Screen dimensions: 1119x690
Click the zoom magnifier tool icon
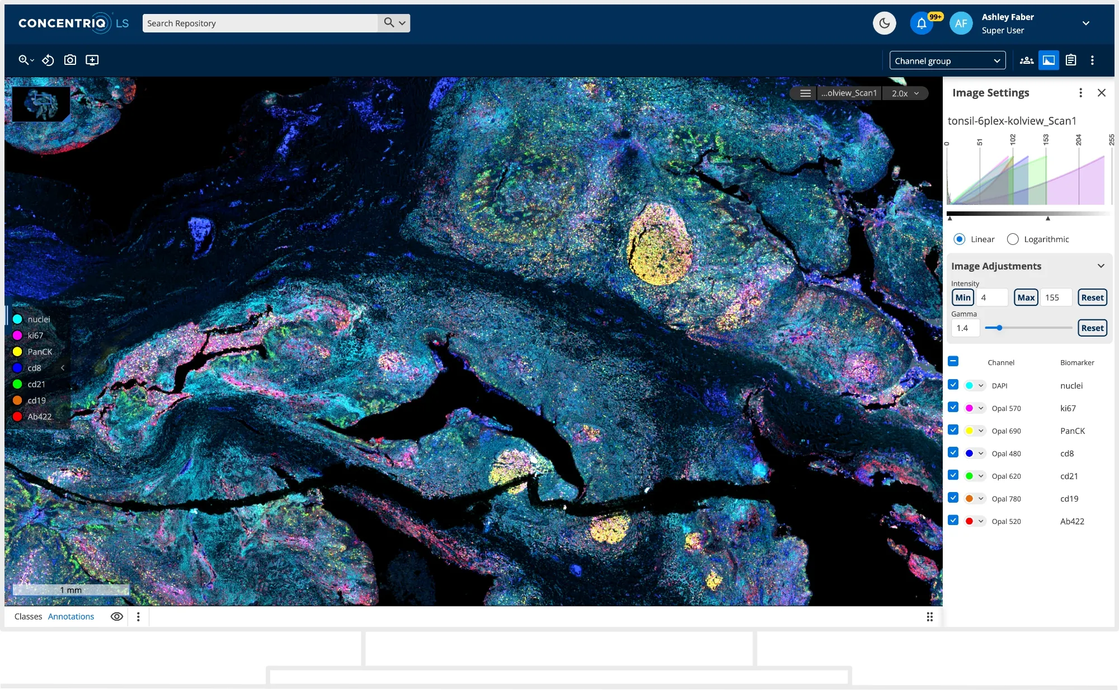pos(23,60)
